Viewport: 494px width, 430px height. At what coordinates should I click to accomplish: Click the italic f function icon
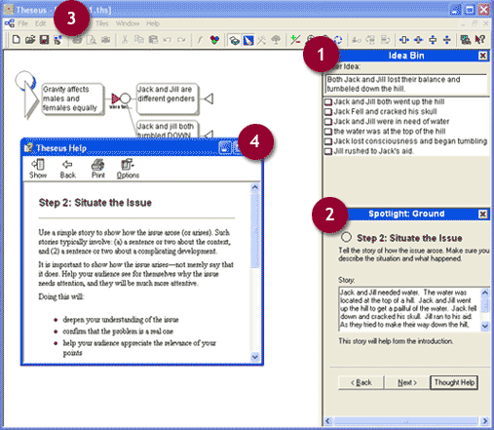point(200,40)
